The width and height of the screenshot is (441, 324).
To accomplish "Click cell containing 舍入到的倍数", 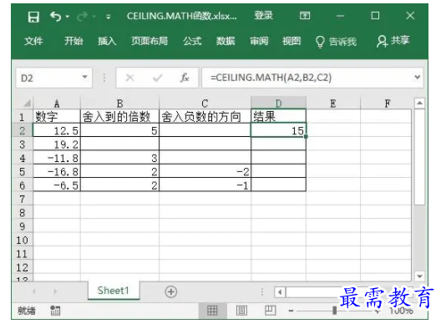I will [x=119, y=116].
